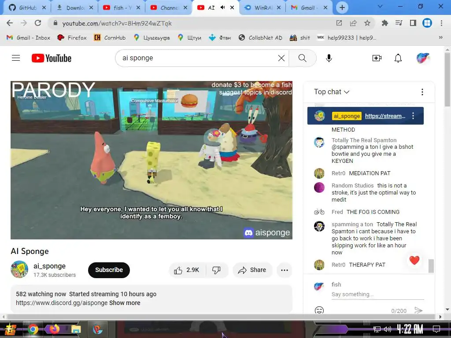
Task: Open account avatar menu
Action: coord(423,58)
